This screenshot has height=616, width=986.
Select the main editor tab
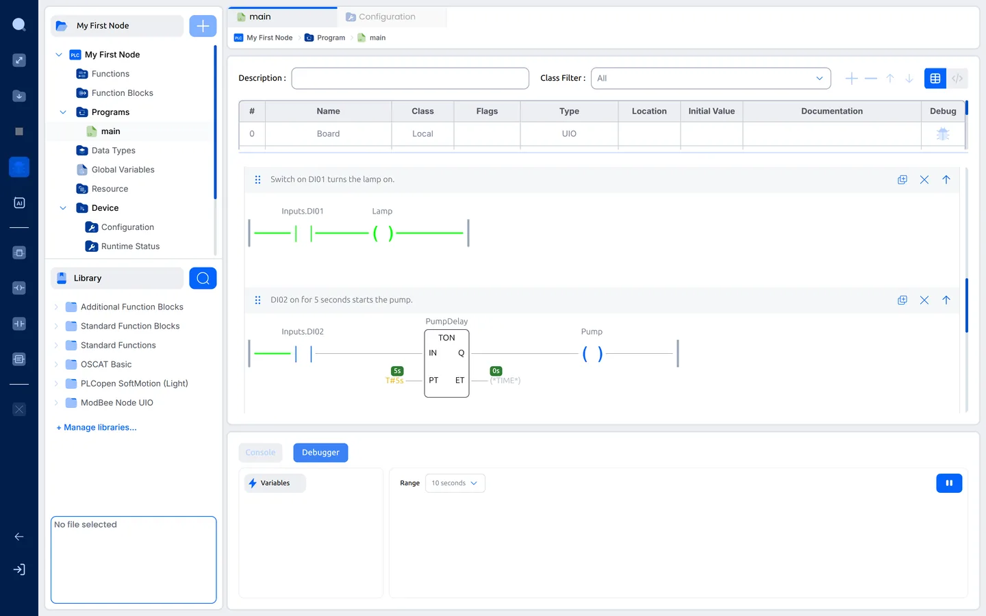coord(282,17)
